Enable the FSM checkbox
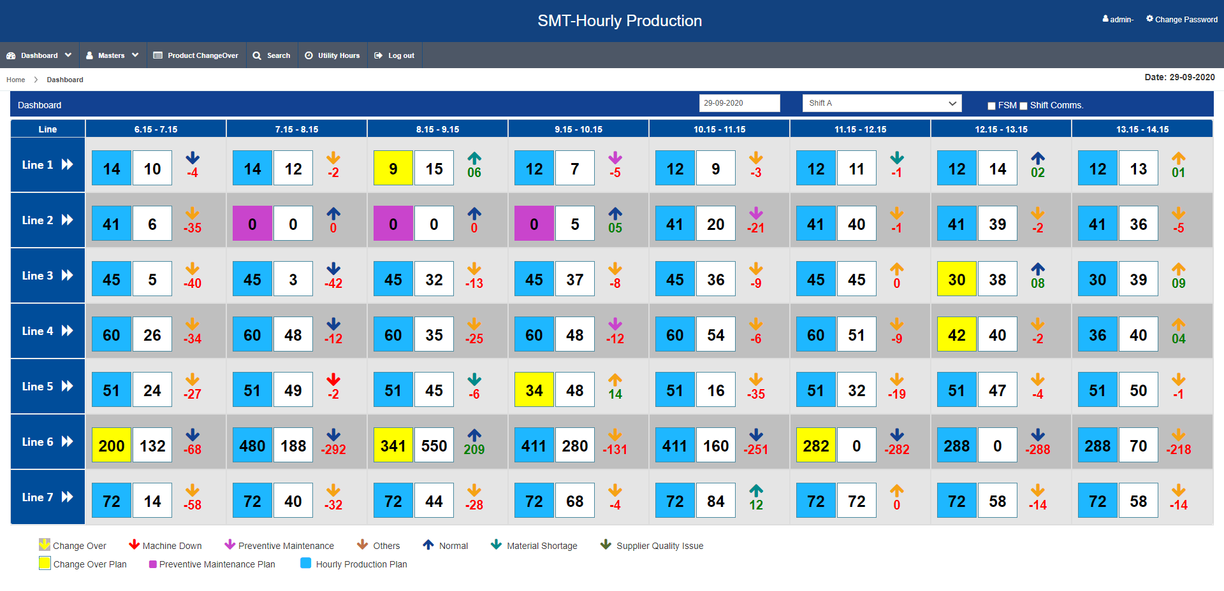 (x=991, y=106)
